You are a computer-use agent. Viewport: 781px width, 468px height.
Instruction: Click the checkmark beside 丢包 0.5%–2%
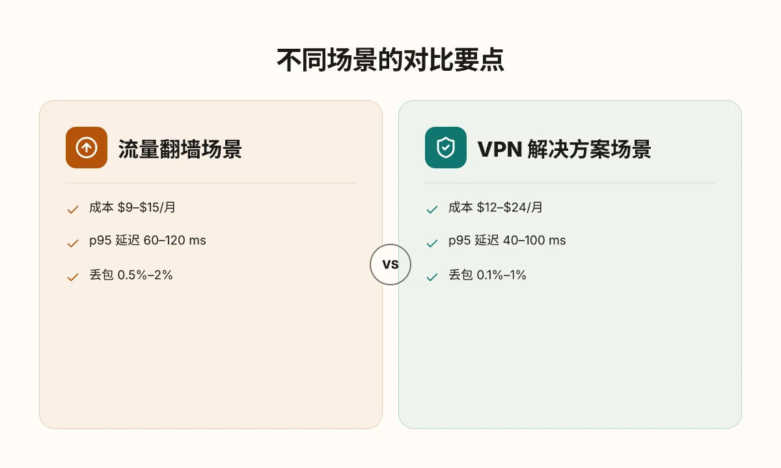point(73,276)
